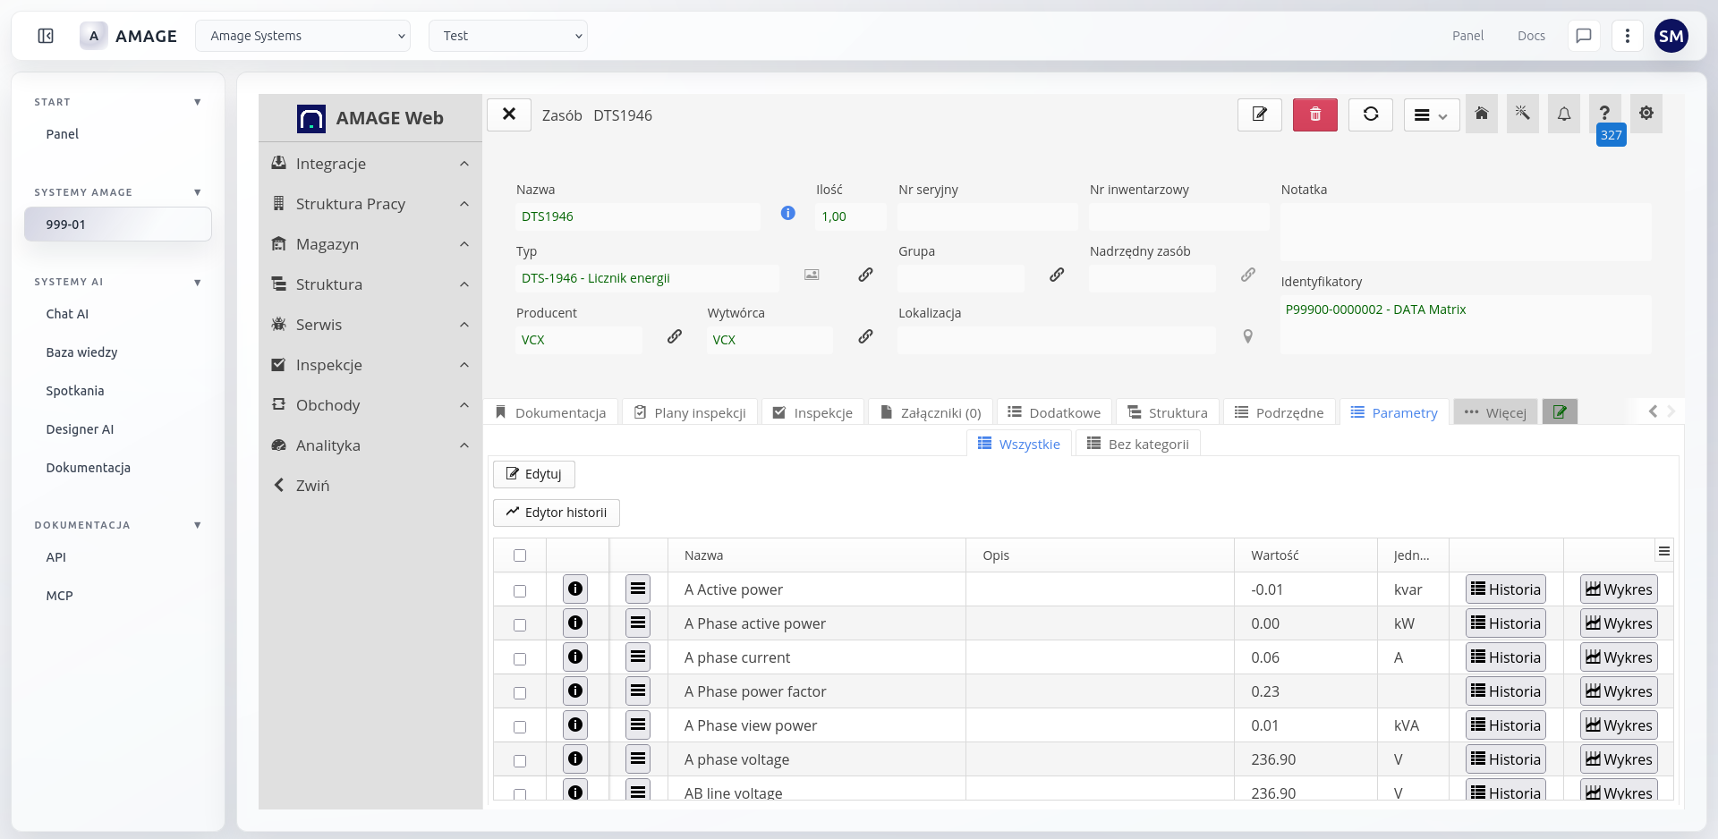The height and width of the screenshot is (839, 1718).
Task: Open Historia for A Phase active power
Action: [x=1505, y=623]
